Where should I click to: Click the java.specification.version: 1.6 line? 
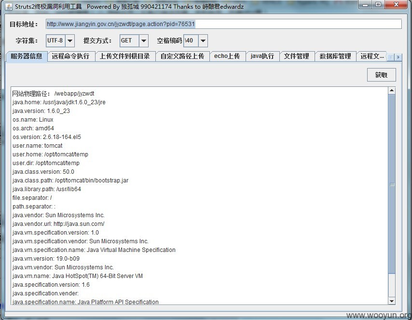[x=51, y=284]
